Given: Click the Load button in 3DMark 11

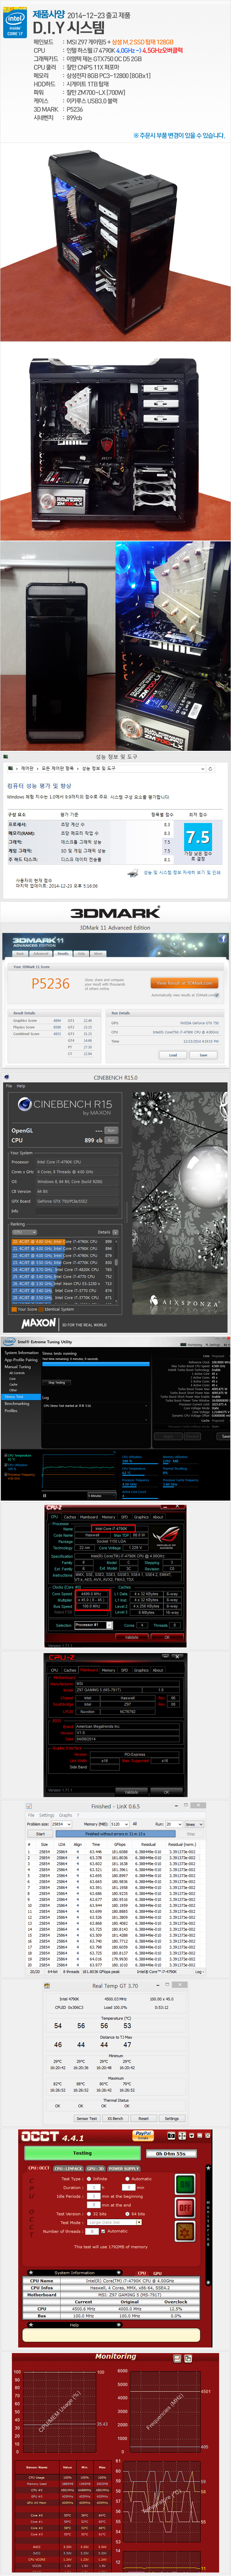Looking at the screenshot, I should click(173, 1055).
